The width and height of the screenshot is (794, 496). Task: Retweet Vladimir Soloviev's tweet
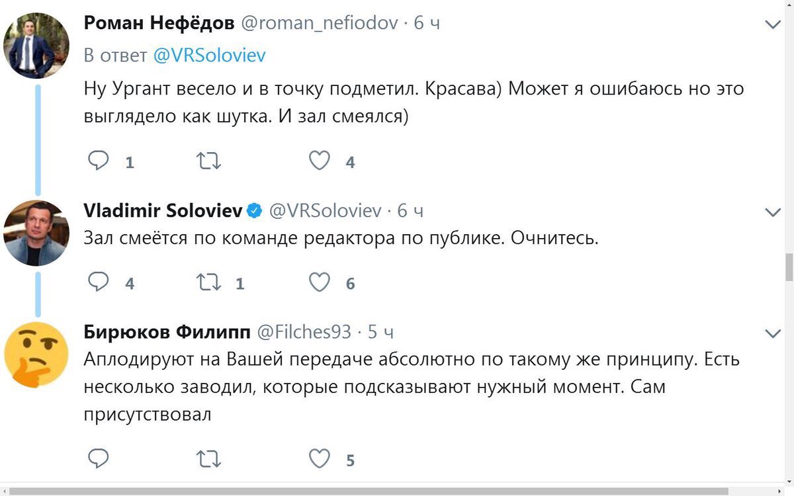[x=209, y=282]
